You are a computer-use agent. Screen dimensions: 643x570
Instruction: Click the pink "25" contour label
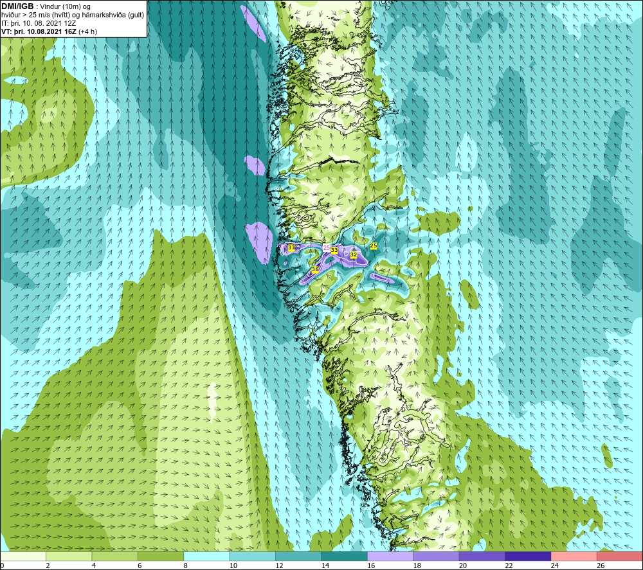[x=327, y=247]
